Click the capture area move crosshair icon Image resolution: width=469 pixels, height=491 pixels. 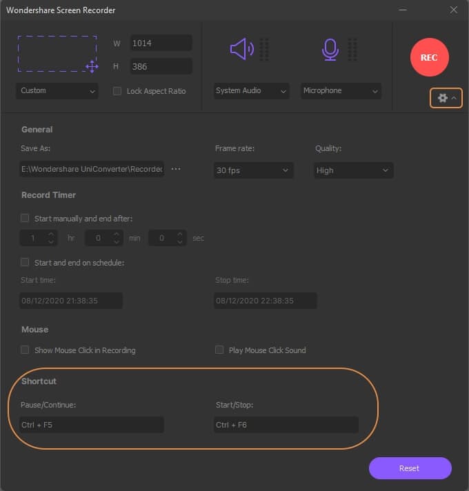coord(92,67)
